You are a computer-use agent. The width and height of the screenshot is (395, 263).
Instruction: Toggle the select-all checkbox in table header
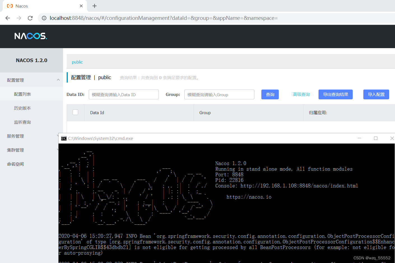(x=75, y=112)
